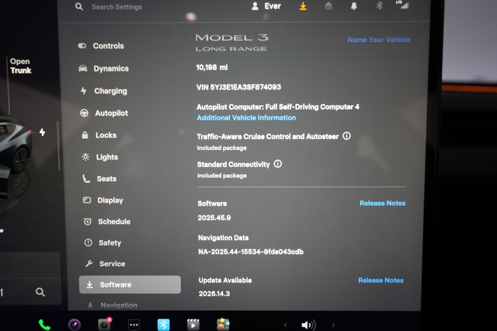Open the Seats settings menu

pos(99,179)
